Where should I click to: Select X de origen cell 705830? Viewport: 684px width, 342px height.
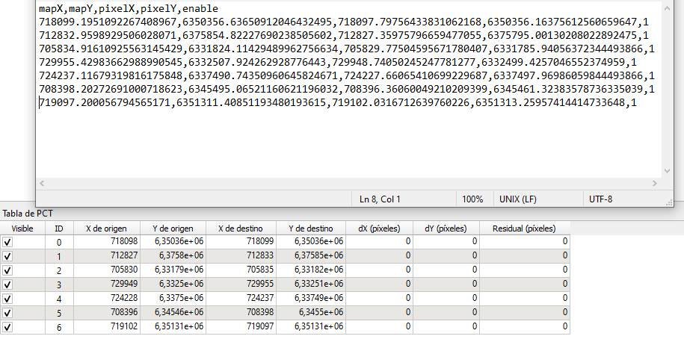(x=106, y=270)
